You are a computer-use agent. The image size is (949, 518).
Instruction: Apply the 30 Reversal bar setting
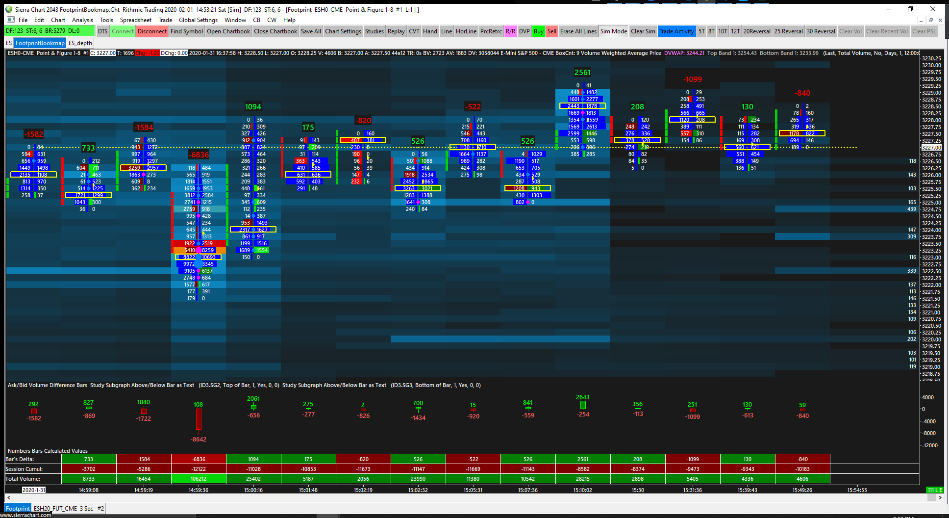(821, 31)
